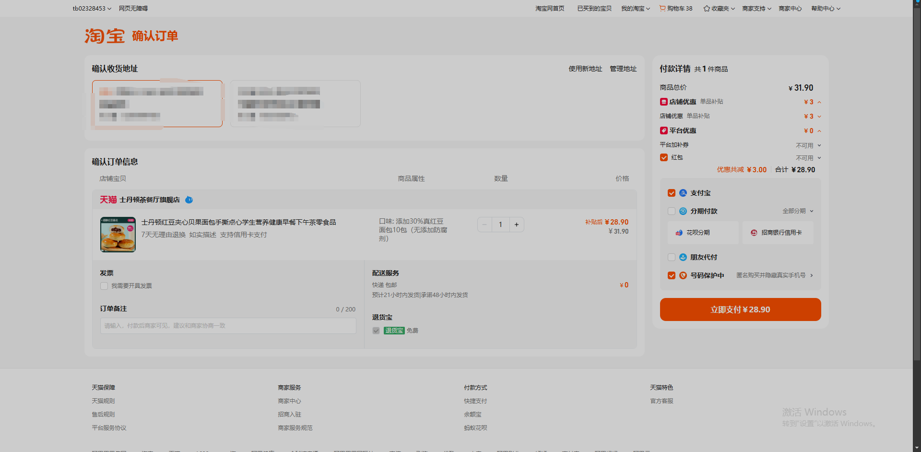Image resolution: width=921 pixels, height=452 pixels.
Task: Open 商家中心 in top navigation bar
Action: tap(790, 8)
